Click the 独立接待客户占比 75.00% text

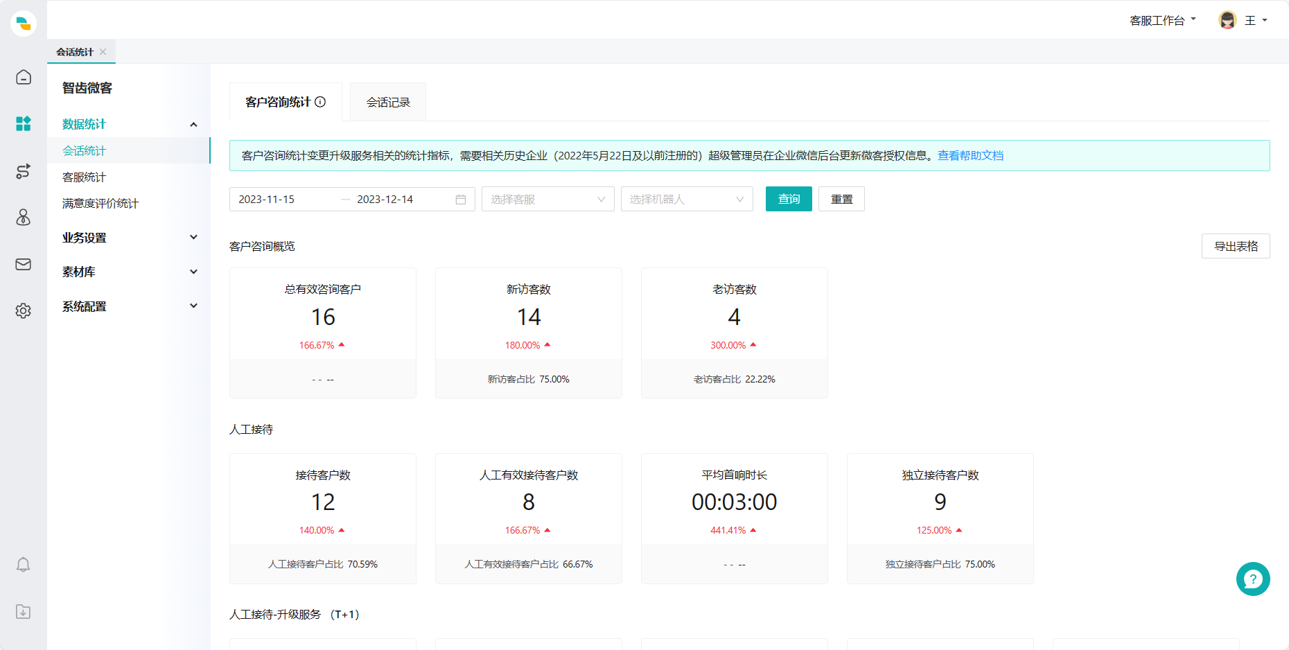(x=940, y=564)
